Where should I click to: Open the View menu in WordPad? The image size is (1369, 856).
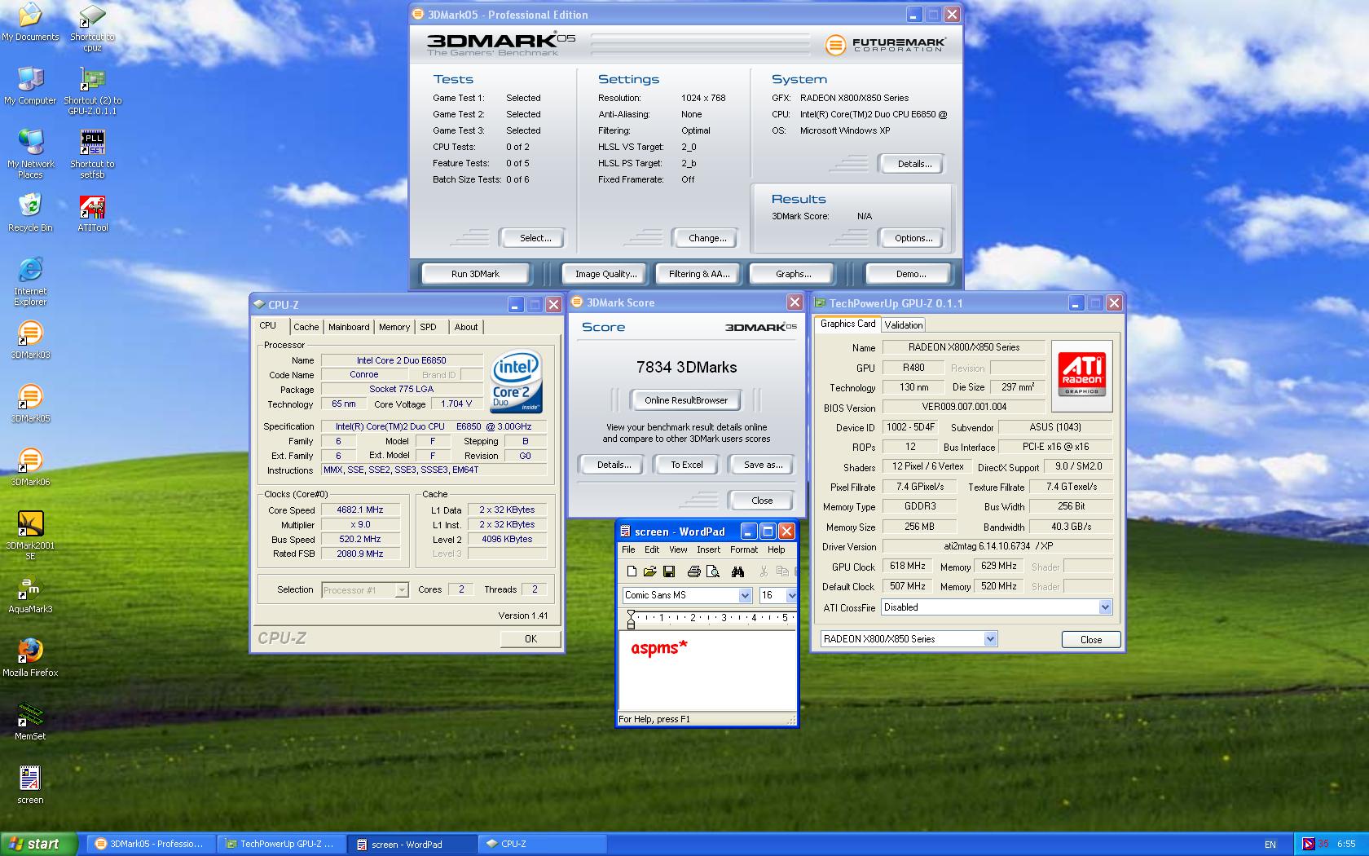click(678, 549)
